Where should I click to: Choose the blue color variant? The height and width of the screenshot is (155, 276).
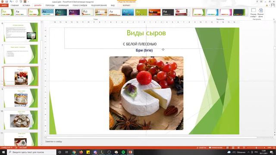tap(212, 12)
